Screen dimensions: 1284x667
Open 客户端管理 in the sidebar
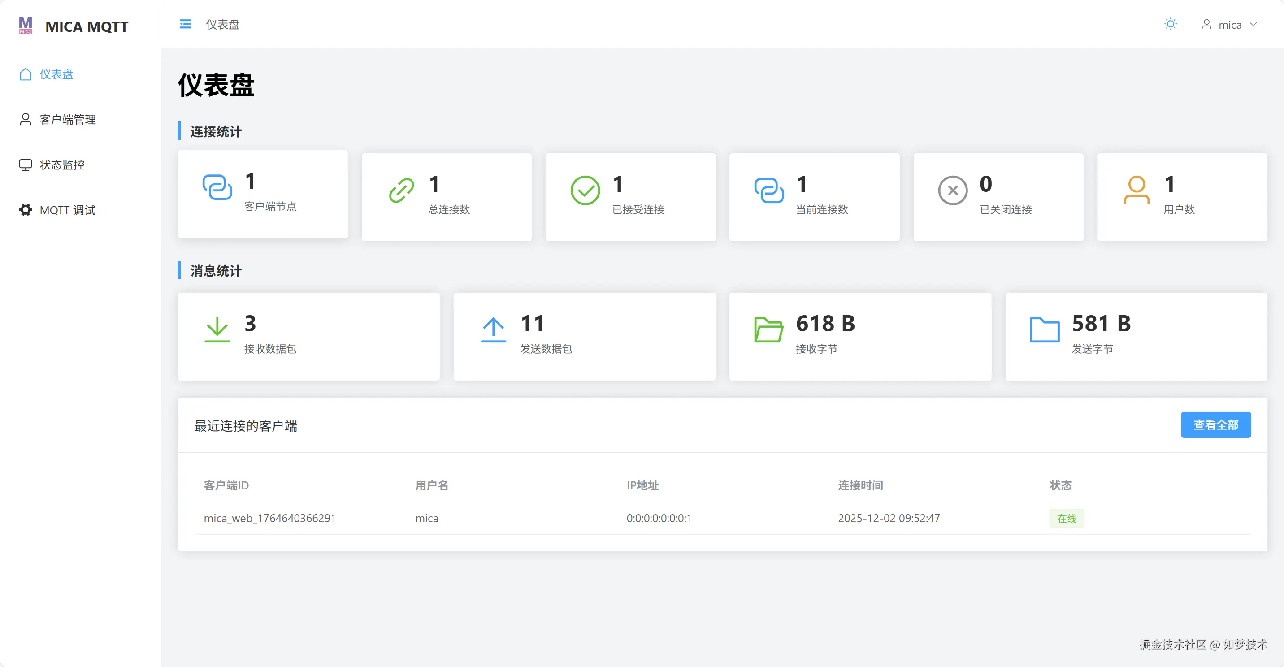click(67, 120)
